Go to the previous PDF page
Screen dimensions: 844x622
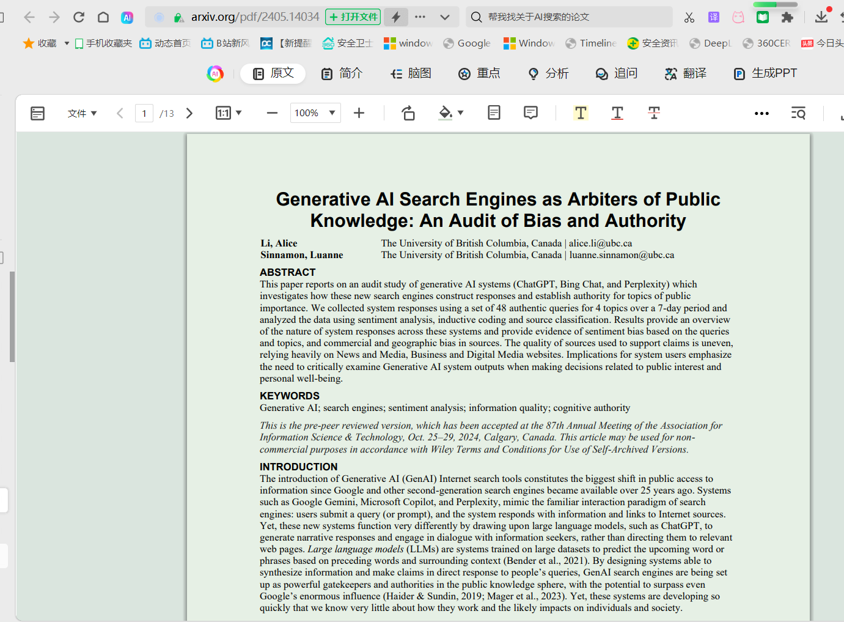[120, 113]
